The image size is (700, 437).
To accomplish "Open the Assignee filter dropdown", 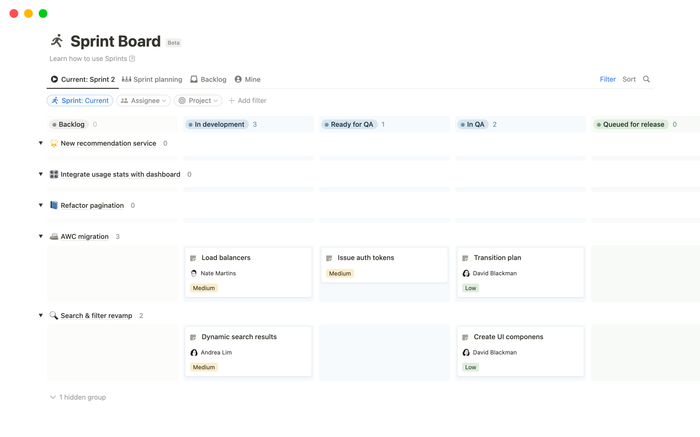I will point(143,101).
